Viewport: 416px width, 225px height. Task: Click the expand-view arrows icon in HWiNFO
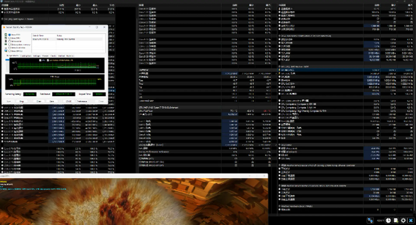370,221
